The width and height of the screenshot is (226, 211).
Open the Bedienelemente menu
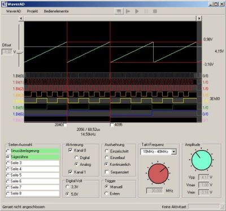pyautogui.click(x=56, y=11)
